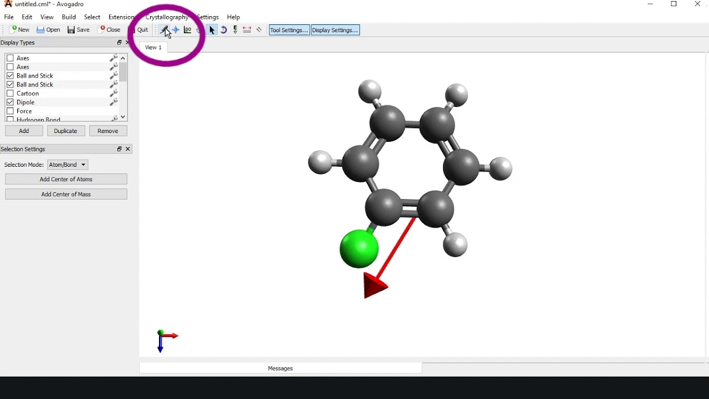Open settings wrench for Dipole display
Image resolution: width=709 pixels, height=399 pixels.
[x=114, y=102]
